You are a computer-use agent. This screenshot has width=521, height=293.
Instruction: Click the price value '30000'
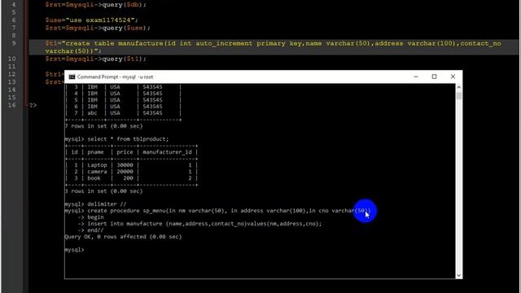(125, 165)
